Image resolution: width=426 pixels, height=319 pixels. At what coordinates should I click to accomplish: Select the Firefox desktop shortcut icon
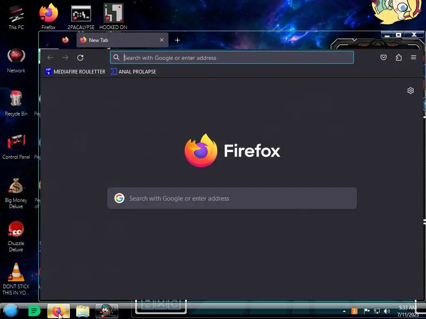48,16
